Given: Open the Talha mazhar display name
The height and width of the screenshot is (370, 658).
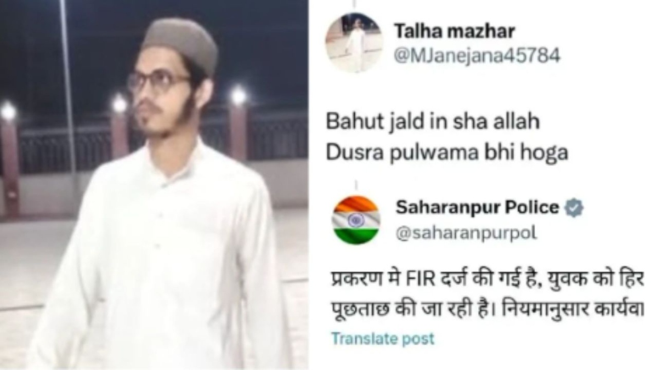Looking at the screenshot, I should (455, 31).
